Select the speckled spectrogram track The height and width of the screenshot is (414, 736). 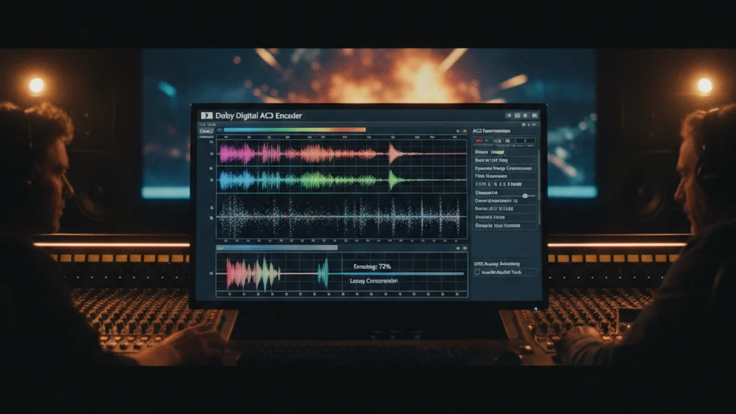pyautogui.click(x=342, y=216)
